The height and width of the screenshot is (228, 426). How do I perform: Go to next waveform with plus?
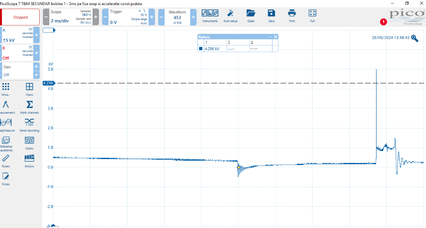[x=193, y=17]
